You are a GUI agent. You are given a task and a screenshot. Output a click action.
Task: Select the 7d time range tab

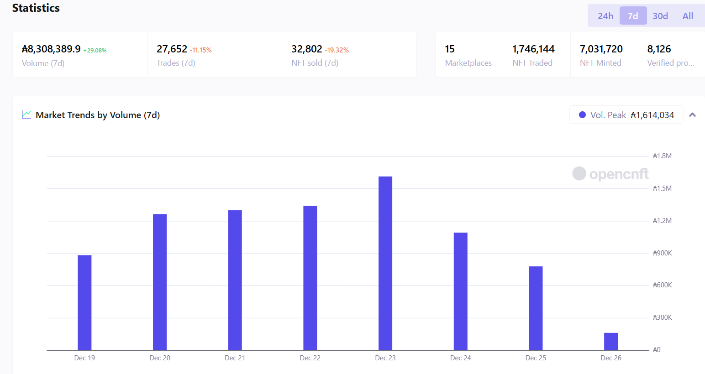(633, 16)
